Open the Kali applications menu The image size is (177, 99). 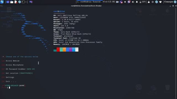(x=2, y=2)
